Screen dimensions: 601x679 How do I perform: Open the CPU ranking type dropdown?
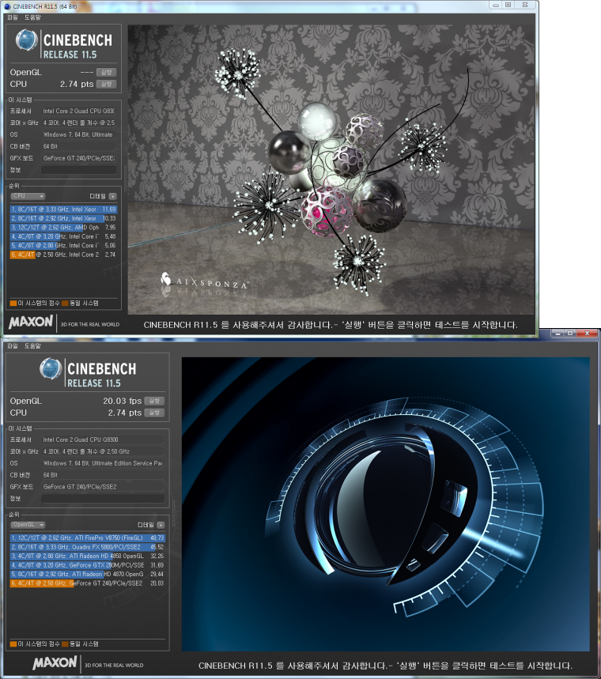point(28,196)
